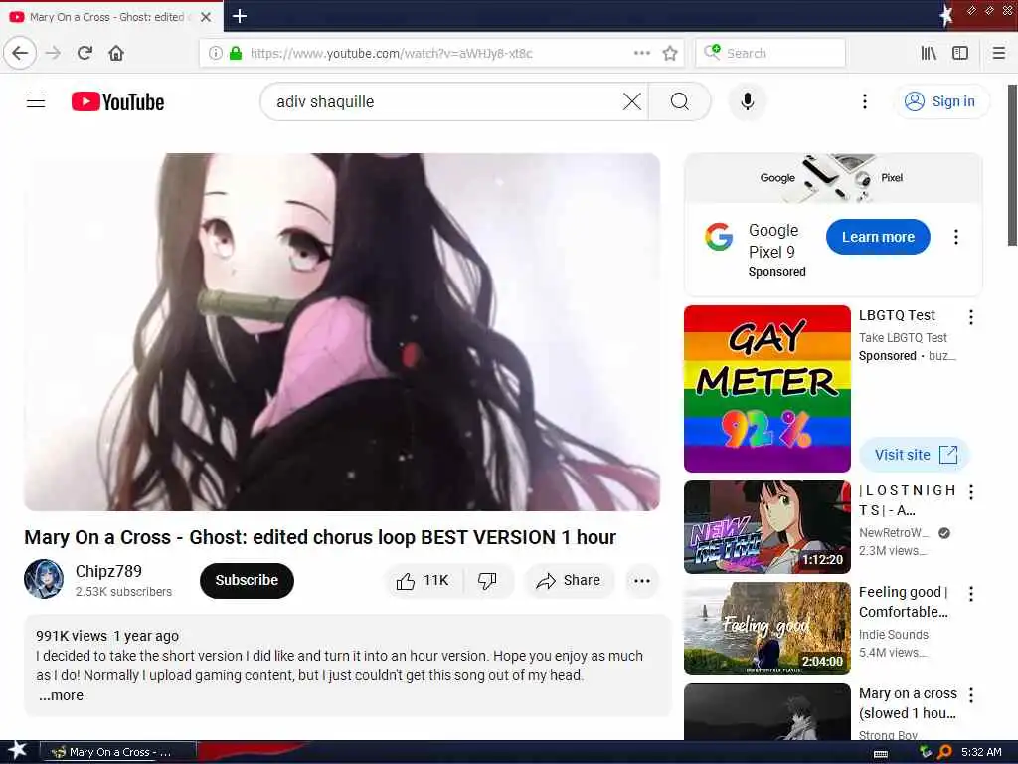This screenshot has height=764, width=1018.
Task: Open the Chipz789 channel name link
Action: coord(108,571)
